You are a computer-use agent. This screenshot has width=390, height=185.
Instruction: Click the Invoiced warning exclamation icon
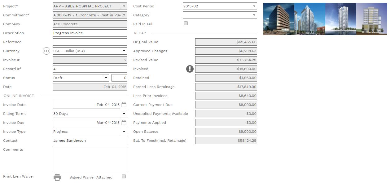pos(190,69)
